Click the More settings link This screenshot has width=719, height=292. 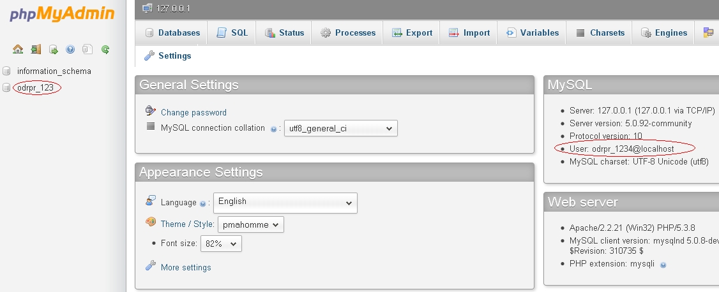point(186,268)
